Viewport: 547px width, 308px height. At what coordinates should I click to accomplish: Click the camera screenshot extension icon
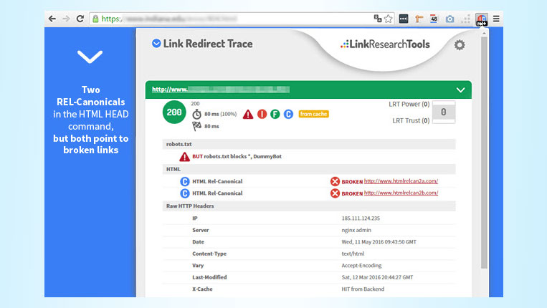(450, 19)
